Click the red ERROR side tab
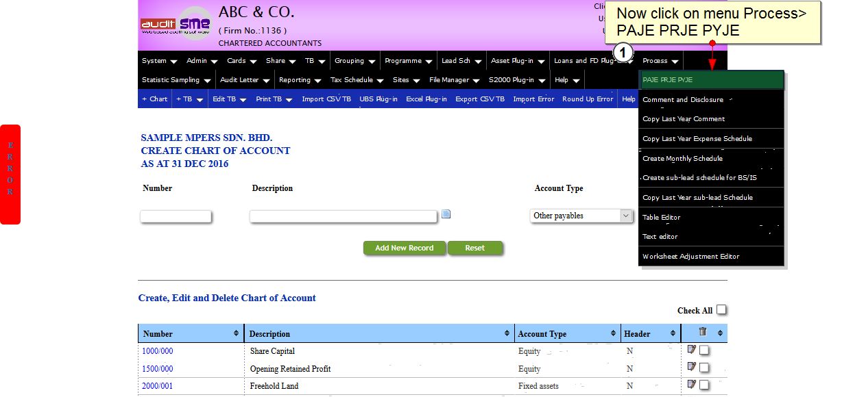The height and width of the screenshot is (397, 866). point(10,174)
